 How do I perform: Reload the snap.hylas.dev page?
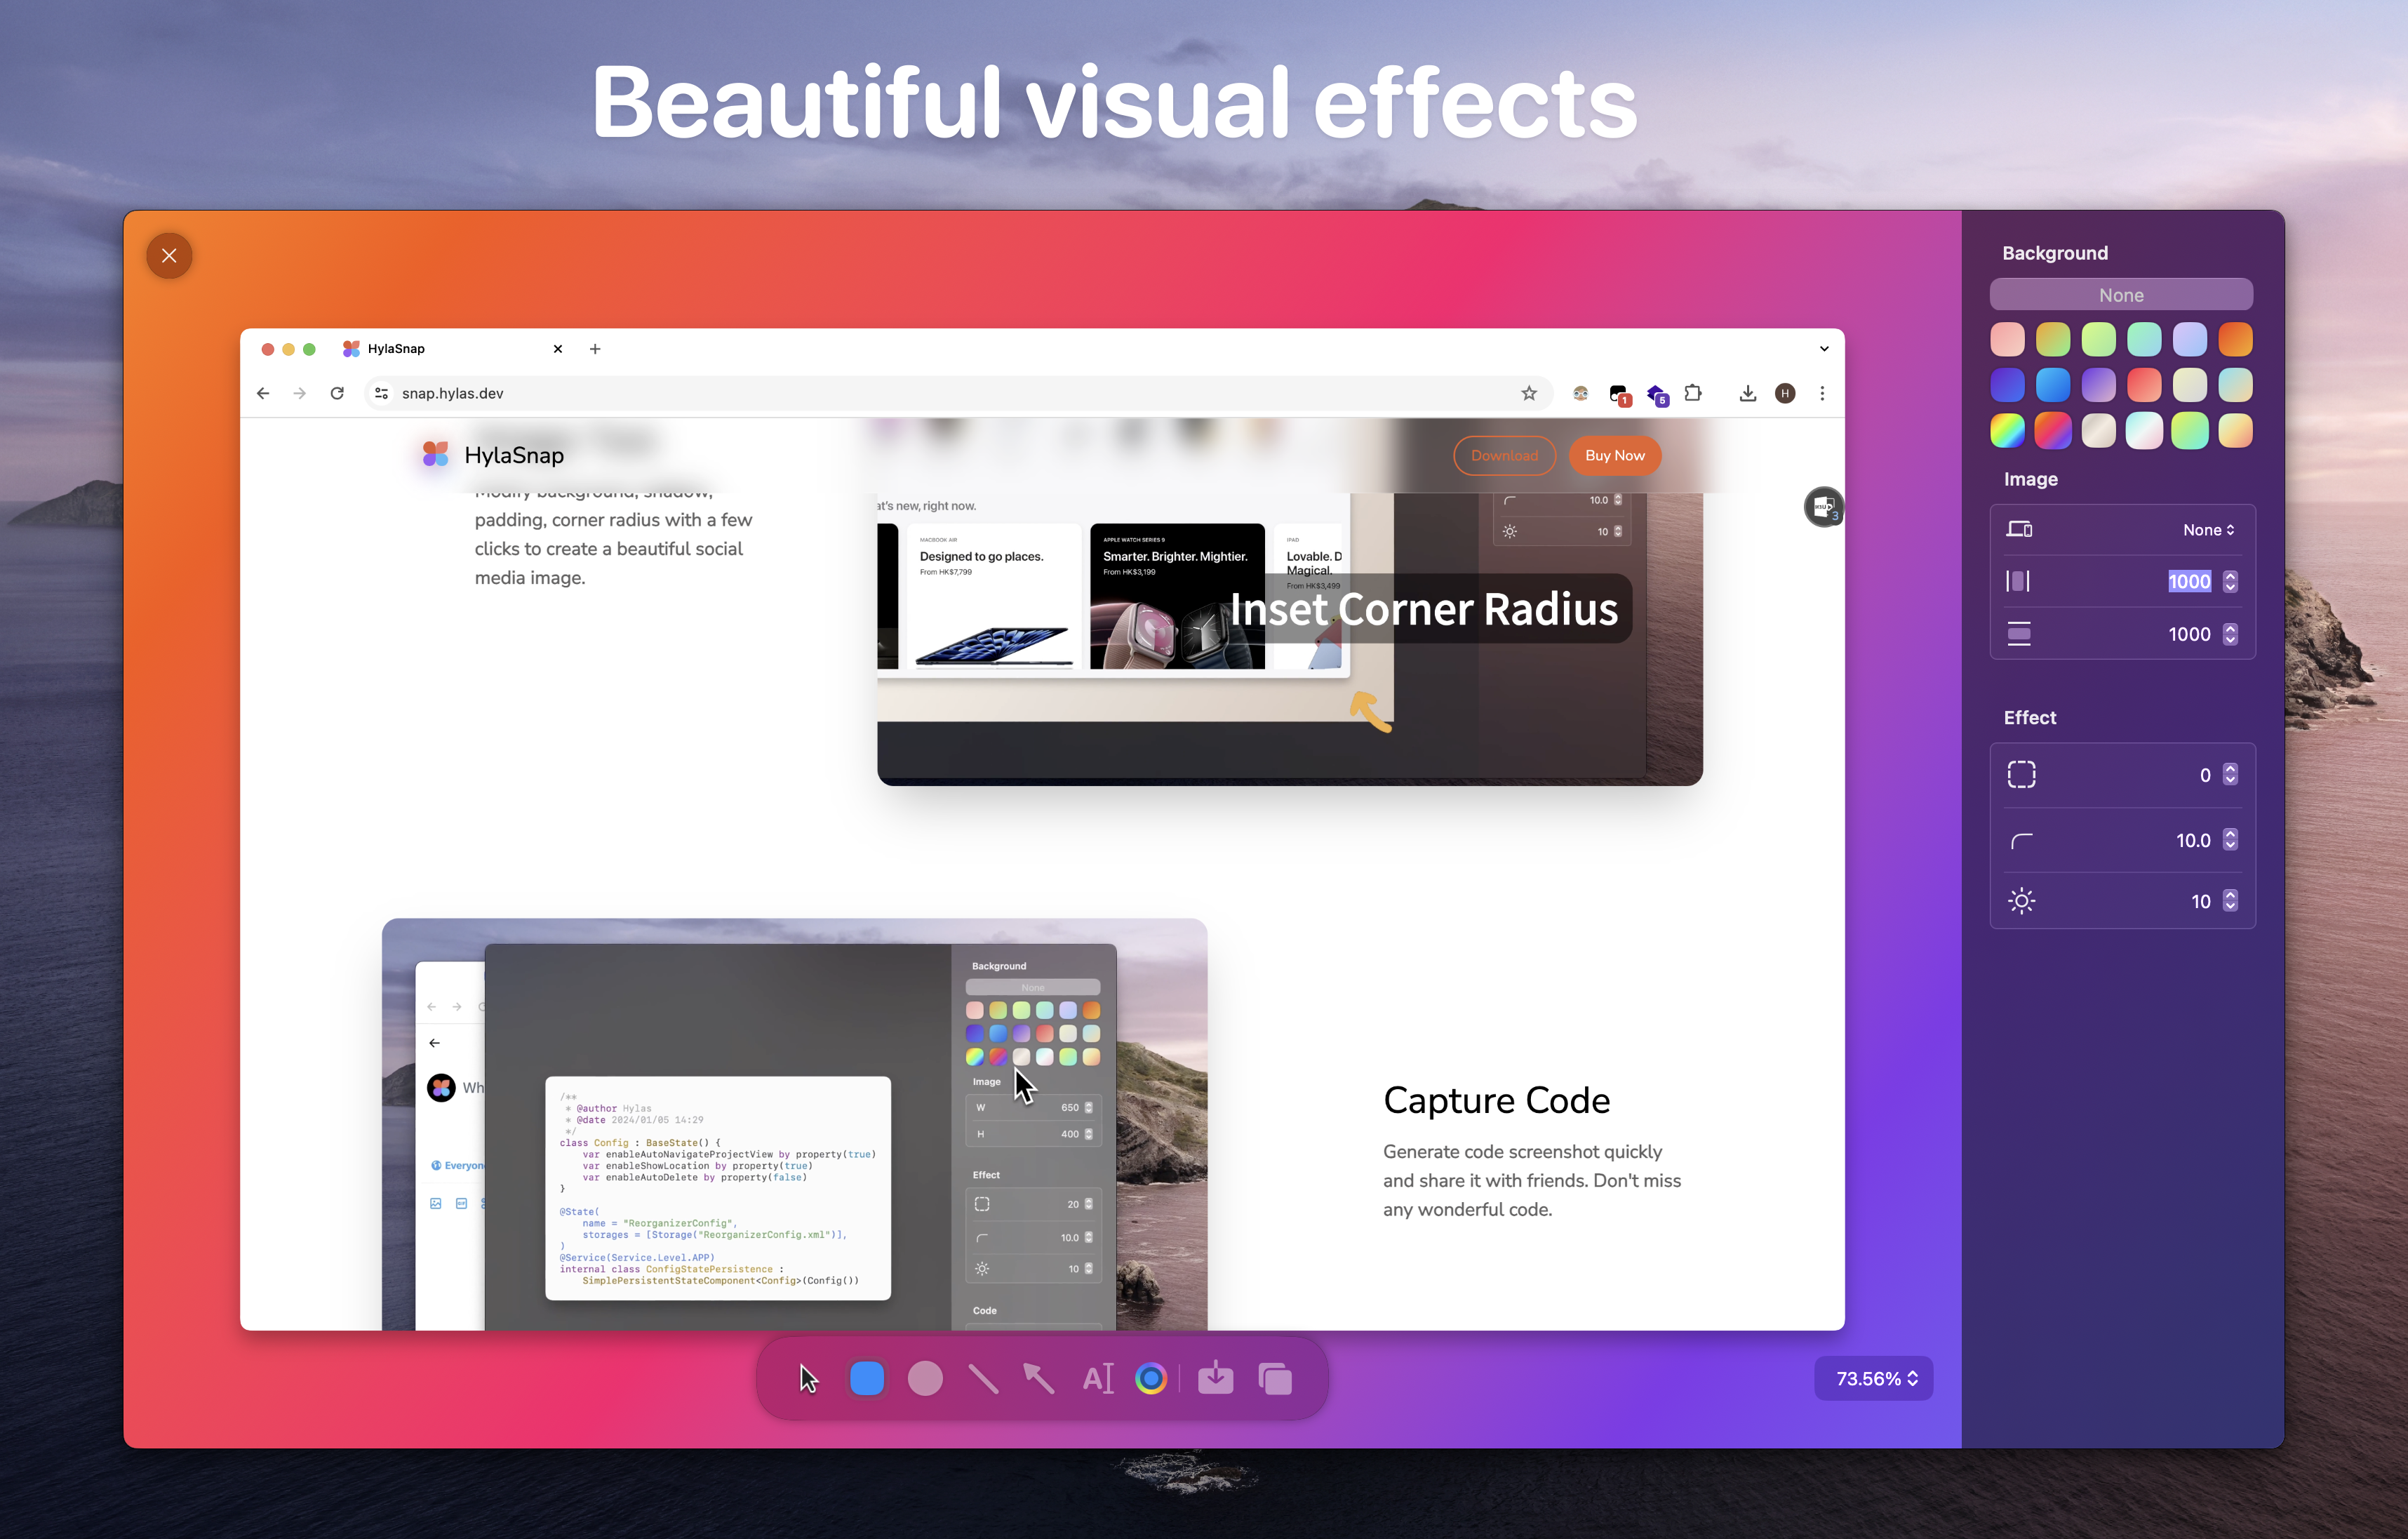click(337, 393)
